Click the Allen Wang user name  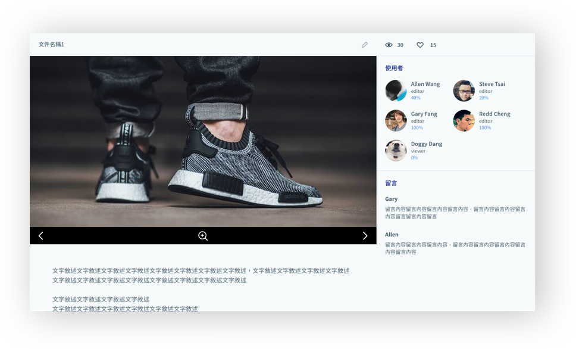point(425,84)
